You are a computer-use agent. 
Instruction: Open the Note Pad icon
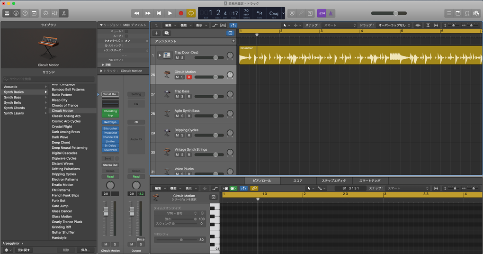[x=458, y=13]
